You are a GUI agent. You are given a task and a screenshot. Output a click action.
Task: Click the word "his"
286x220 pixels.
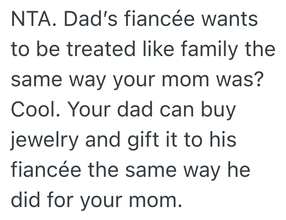(223, 141)
